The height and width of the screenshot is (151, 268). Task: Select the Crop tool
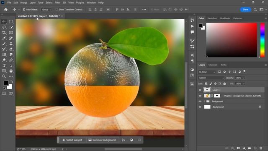[x=4, y=33]
